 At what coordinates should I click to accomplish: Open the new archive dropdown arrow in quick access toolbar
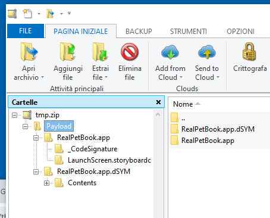tap(39, 14)
